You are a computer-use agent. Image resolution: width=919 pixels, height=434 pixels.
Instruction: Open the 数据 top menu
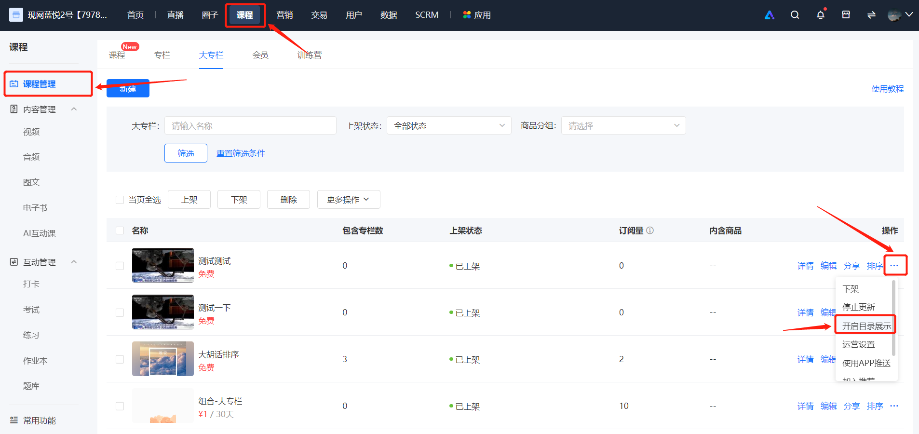389,15
